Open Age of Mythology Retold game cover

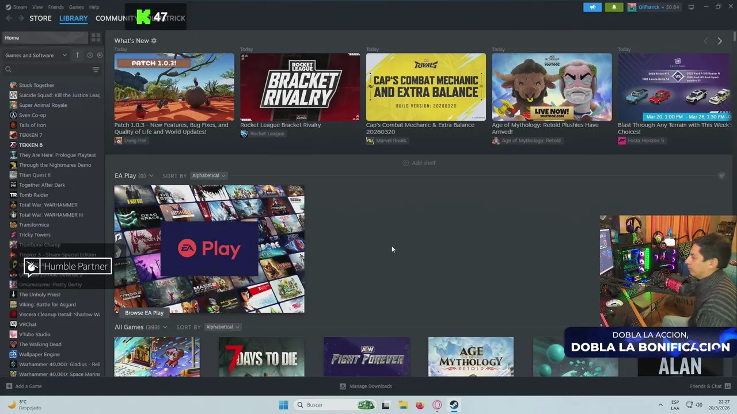[x=471, y=357]
